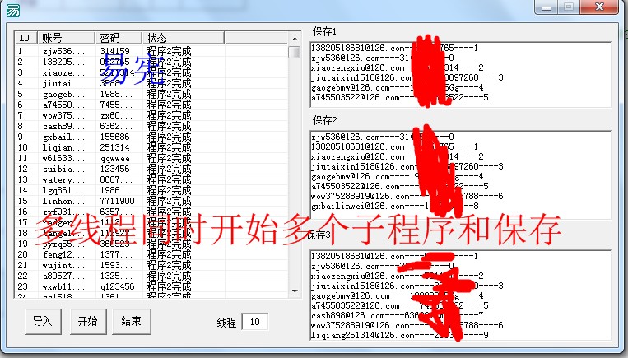The image size is (628, 358).
Task: Click the 导入 import button
Action: pos(42,321)
